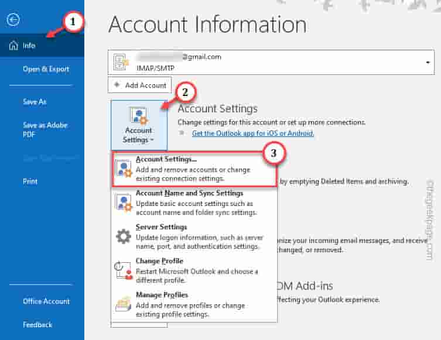This screenshot has height=340, width=441.
Task: Open the Info tab
Action: click(x=42, y=46)
